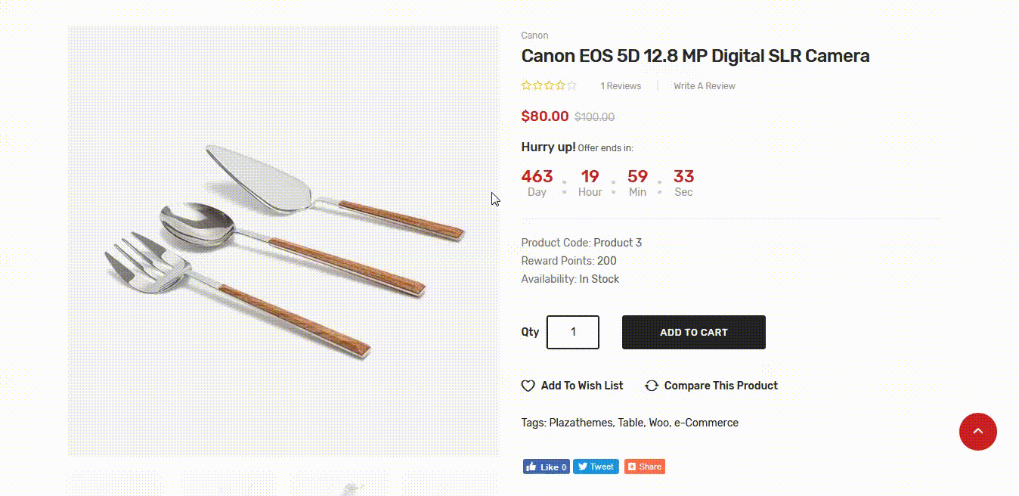This screenshot has height=496, width=1019.
Task: Open the Write A Review link
Action: pos(705,86)
